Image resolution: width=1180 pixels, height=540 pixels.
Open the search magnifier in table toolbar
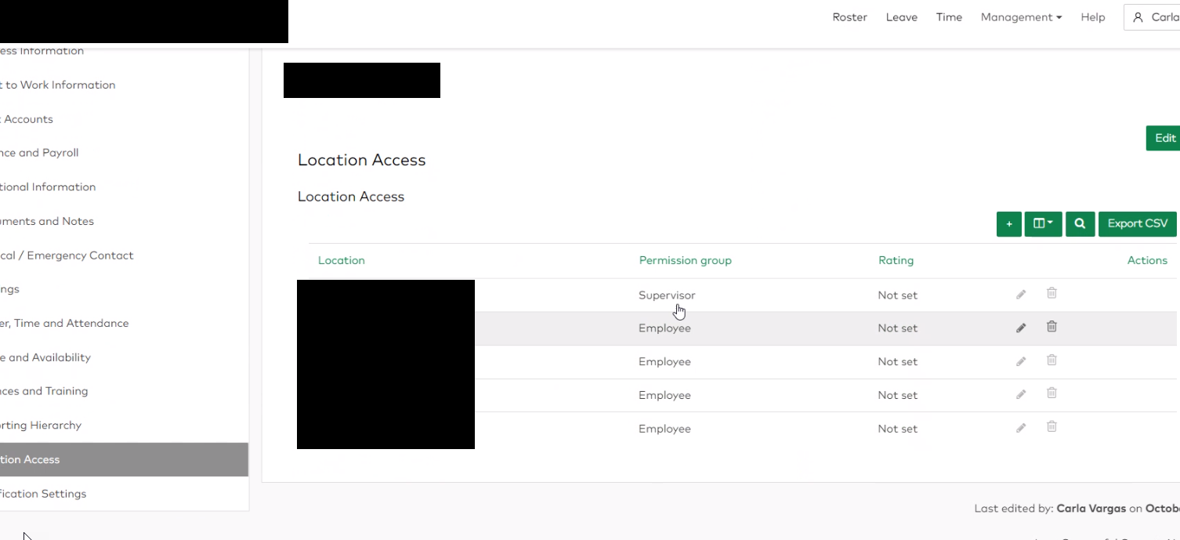click(1080, 223)
